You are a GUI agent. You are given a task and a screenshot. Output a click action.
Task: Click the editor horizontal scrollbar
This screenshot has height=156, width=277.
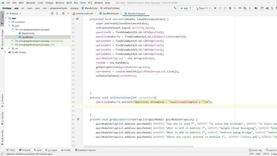138,146
